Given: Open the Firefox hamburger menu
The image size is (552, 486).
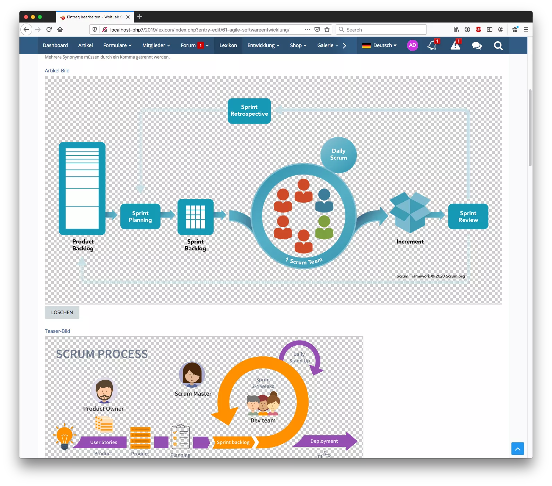Looking at the screenshot, I should click(x=526, y=30).
